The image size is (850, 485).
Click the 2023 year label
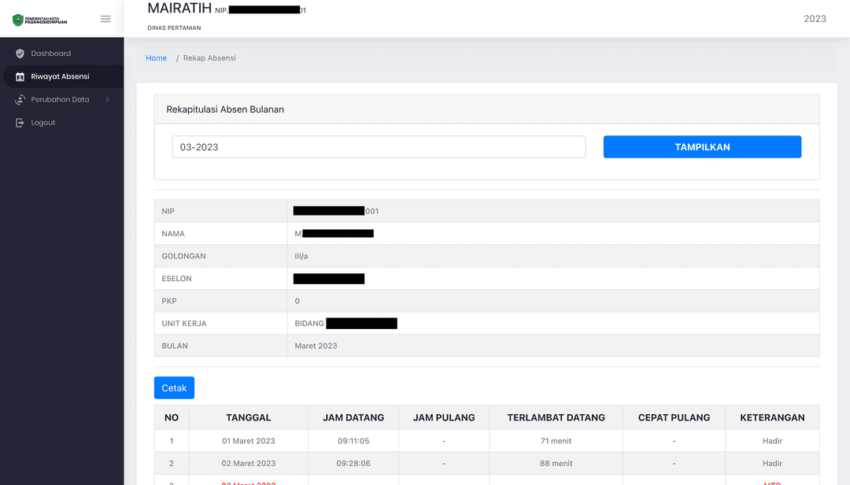point(815,19)
